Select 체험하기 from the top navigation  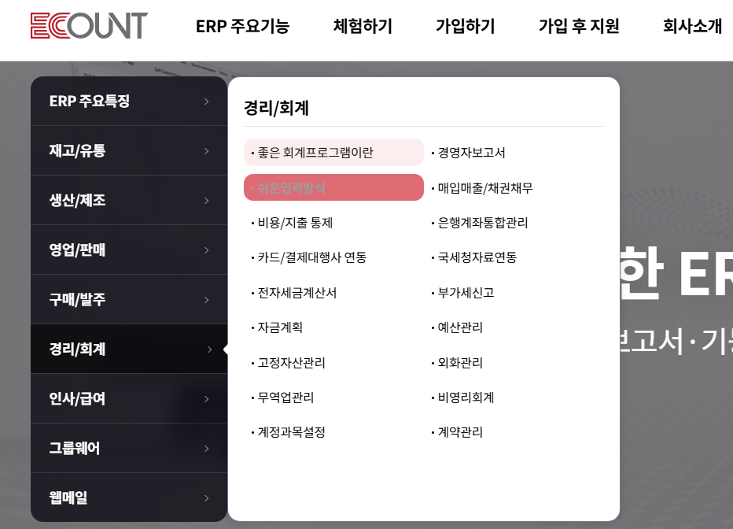363,26
